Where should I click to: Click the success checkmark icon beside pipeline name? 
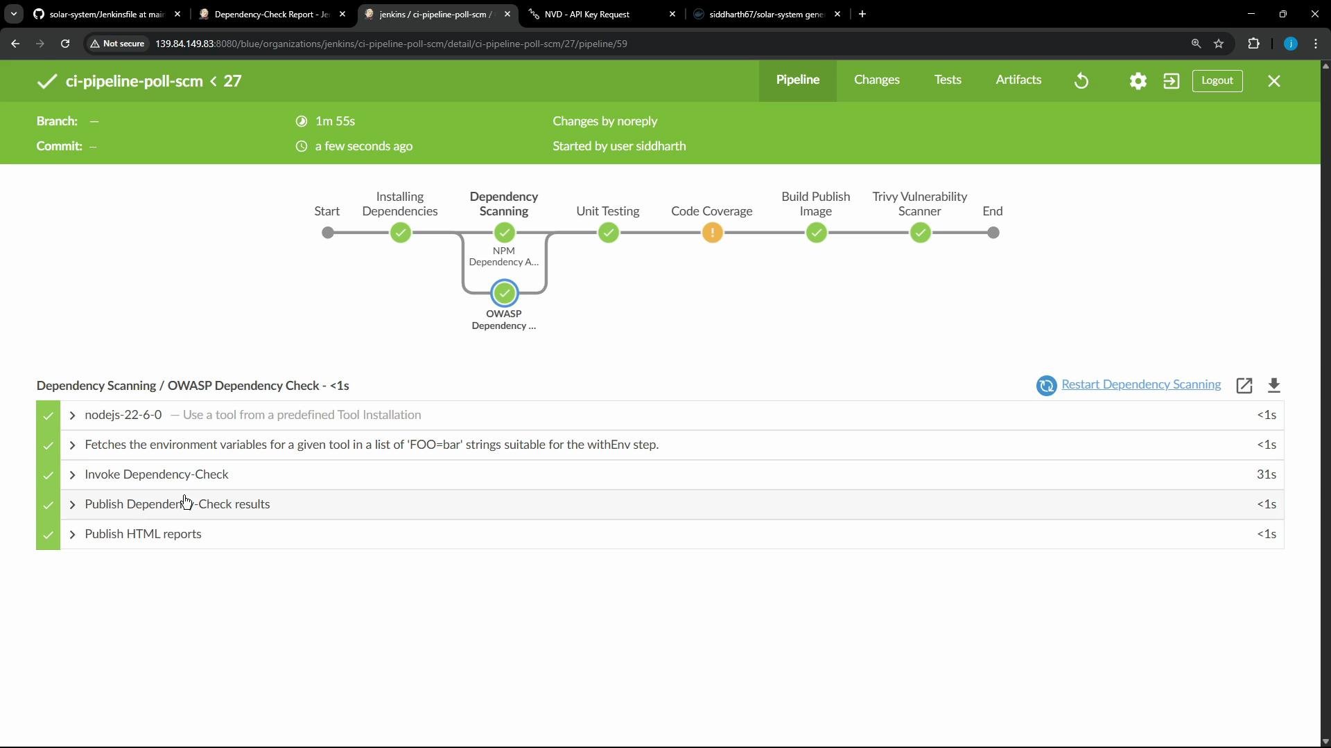pos(46,81)
